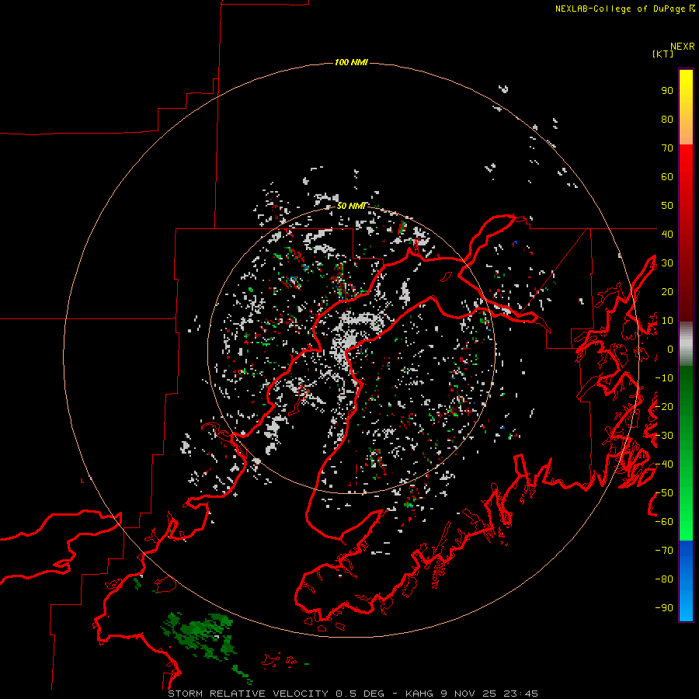This screenshot has width=699, height=699.
Task: Click the -70 value on the velocity scale
Action: coord(664,551)
